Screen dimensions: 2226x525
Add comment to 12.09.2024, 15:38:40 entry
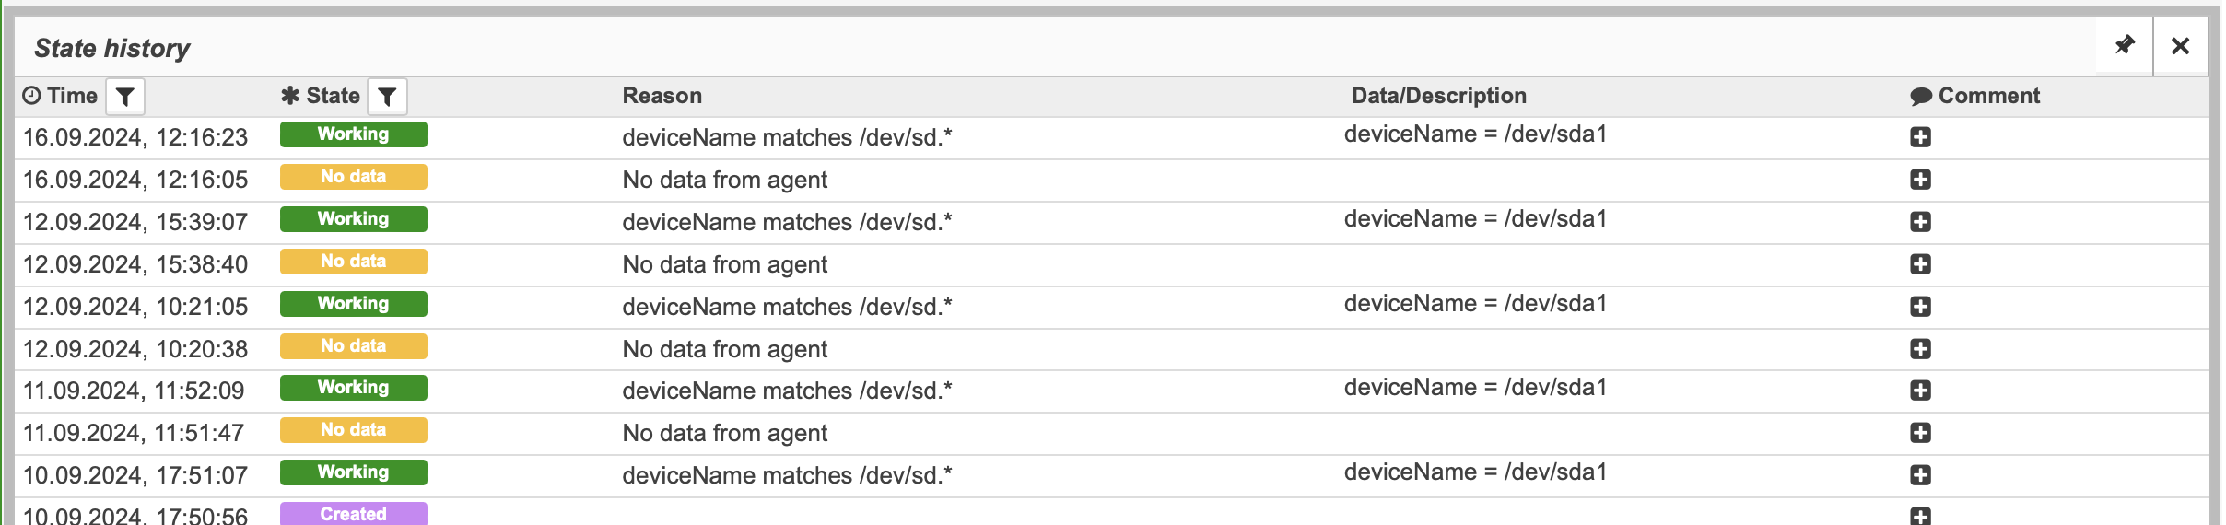coord(1920,264)
